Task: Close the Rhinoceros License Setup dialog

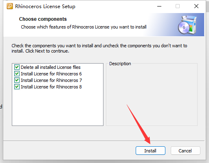Action: 196,6
